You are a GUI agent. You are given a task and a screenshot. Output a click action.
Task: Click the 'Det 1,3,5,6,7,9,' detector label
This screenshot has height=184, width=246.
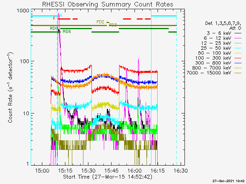click(x=223, y=23)
